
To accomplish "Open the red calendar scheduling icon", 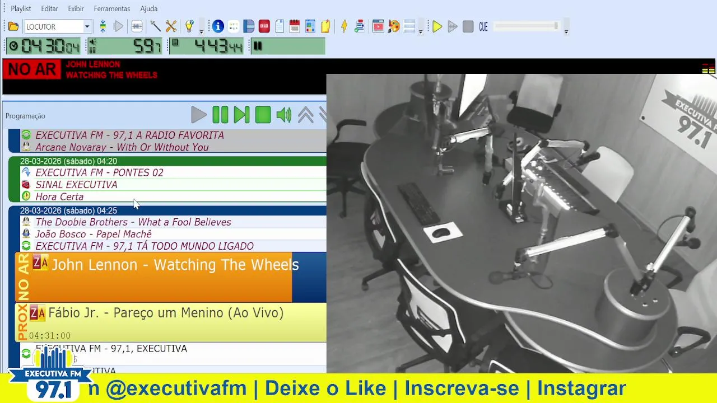I will [x=295, y=26].
